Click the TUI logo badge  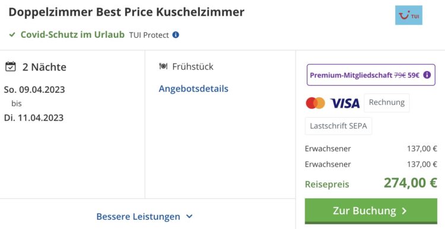409,15
